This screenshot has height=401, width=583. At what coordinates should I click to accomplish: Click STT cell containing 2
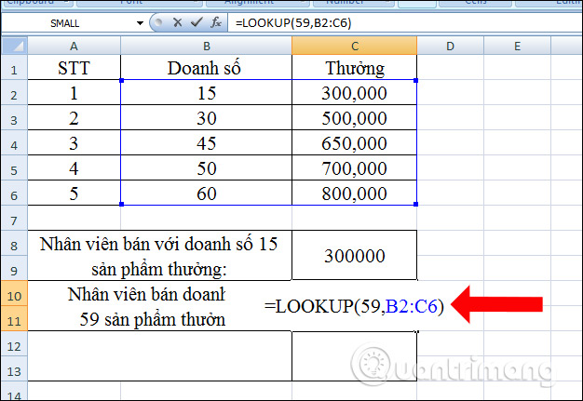coord(74,118)
